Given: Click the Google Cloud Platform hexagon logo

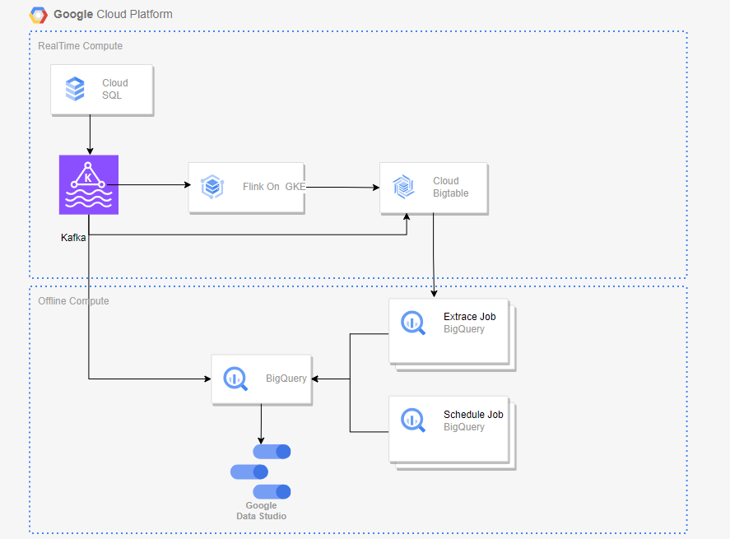Looking at the screenshot, I should coord(39,15).
